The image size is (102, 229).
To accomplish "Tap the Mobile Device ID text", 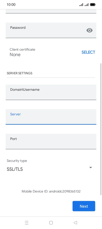I will click(51, 191).
